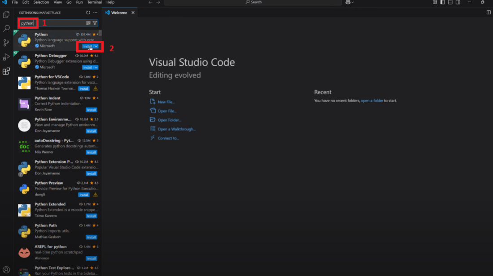This screenshot has height=276, width=493.
Task: Clear extensions search results
Action: [x=88, y=23]
